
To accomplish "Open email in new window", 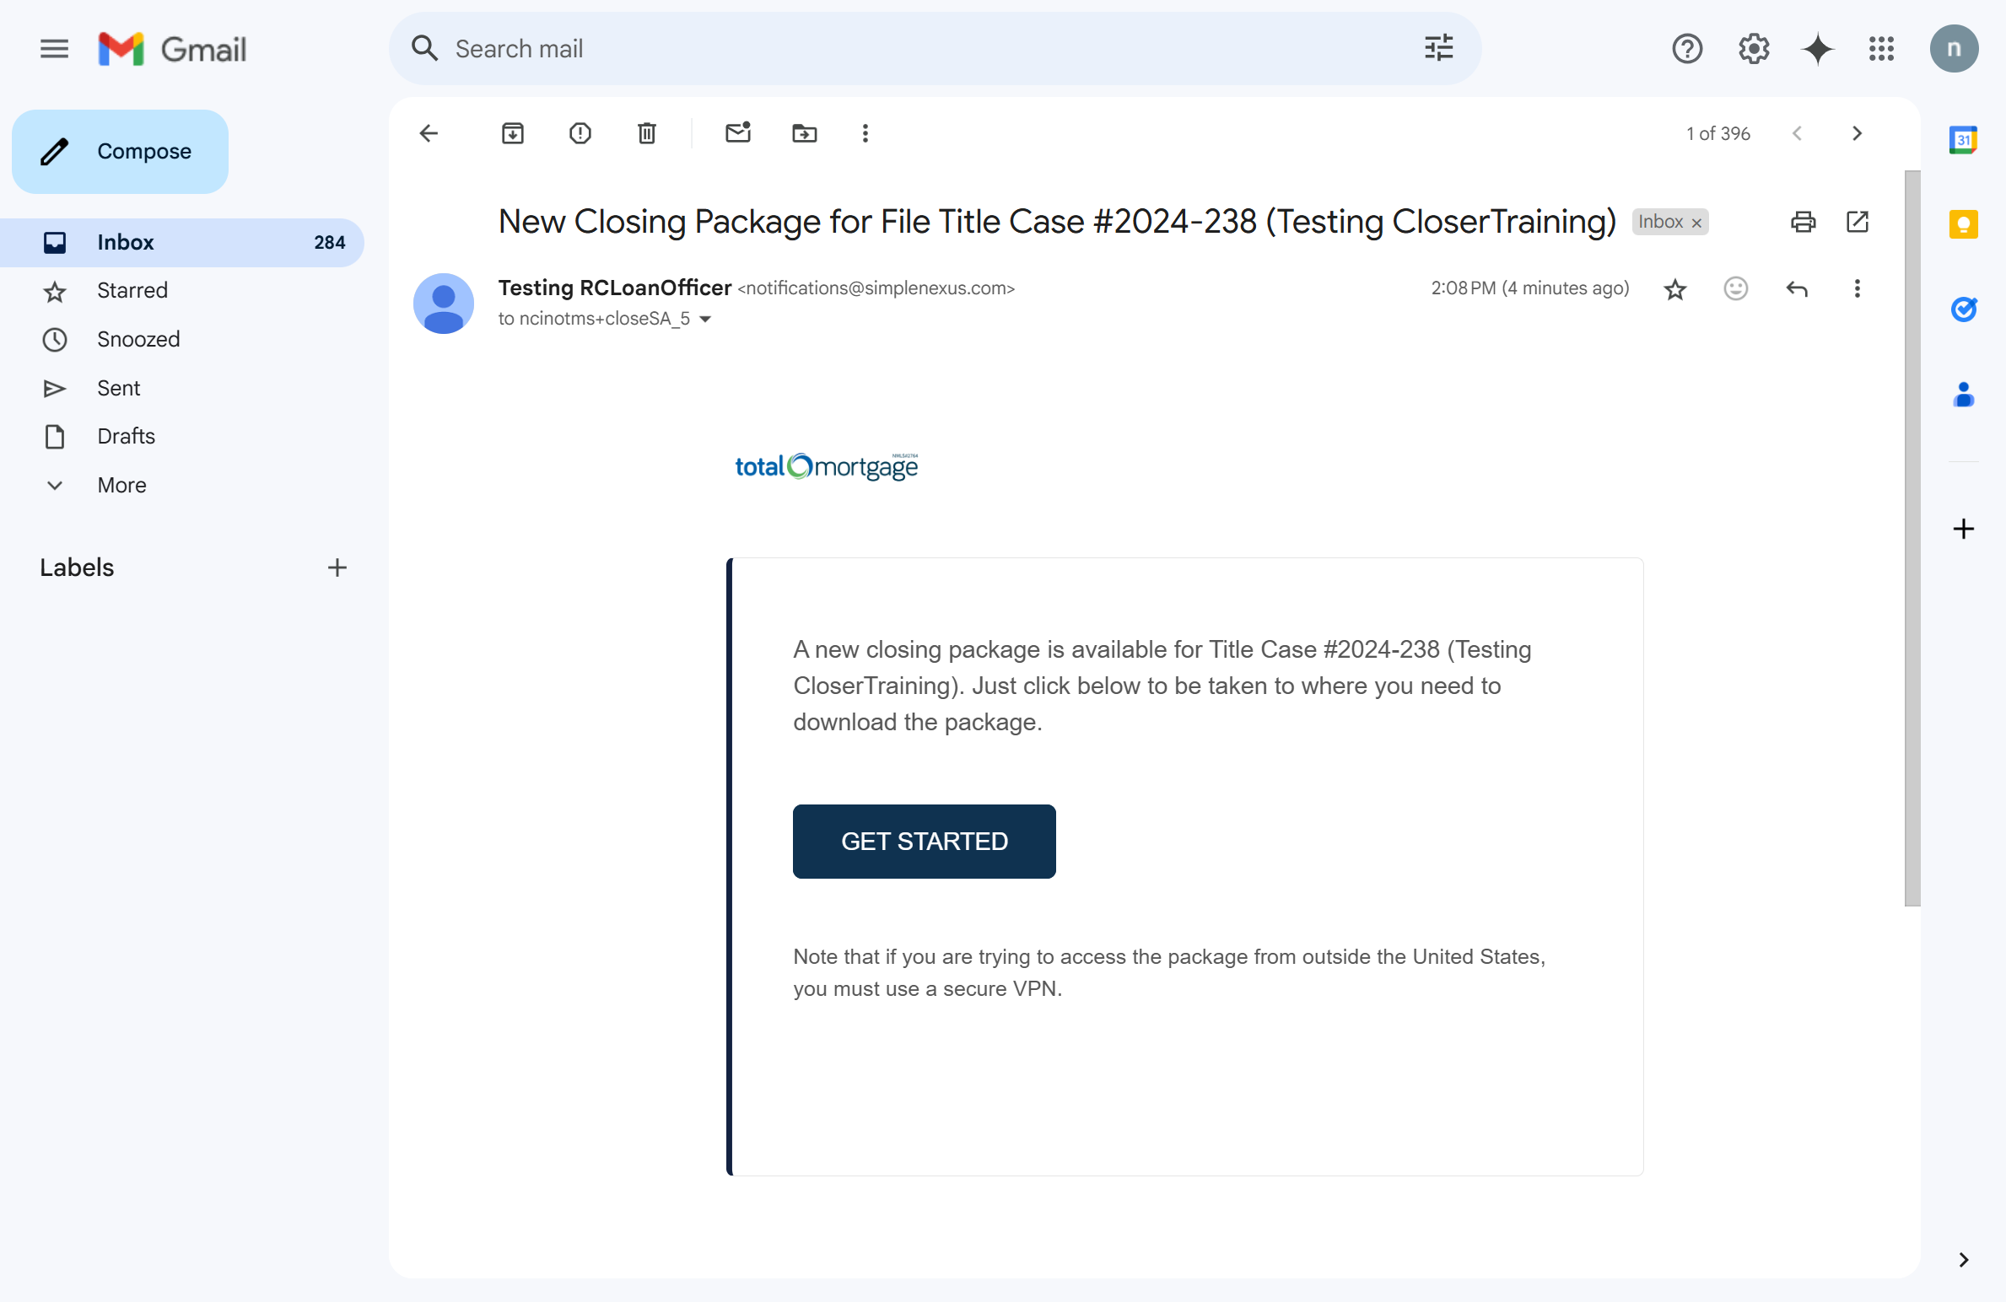I will pyautogui.click(x=1857, y=222).
